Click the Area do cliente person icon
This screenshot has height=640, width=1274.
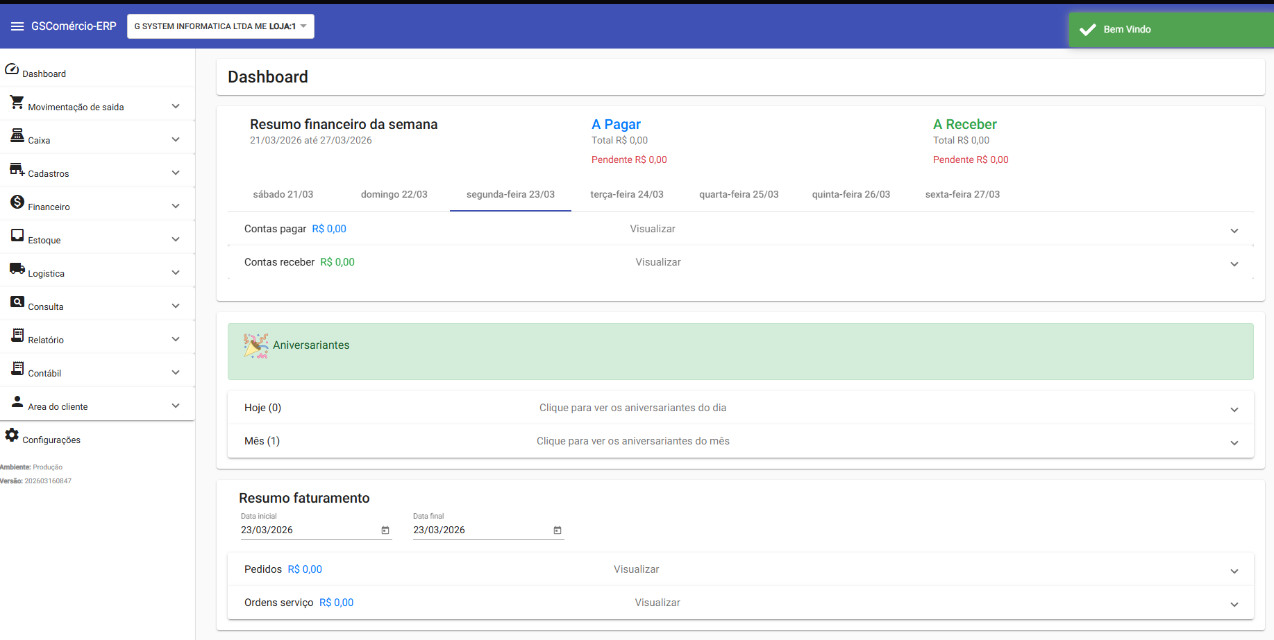coord(17,401)
